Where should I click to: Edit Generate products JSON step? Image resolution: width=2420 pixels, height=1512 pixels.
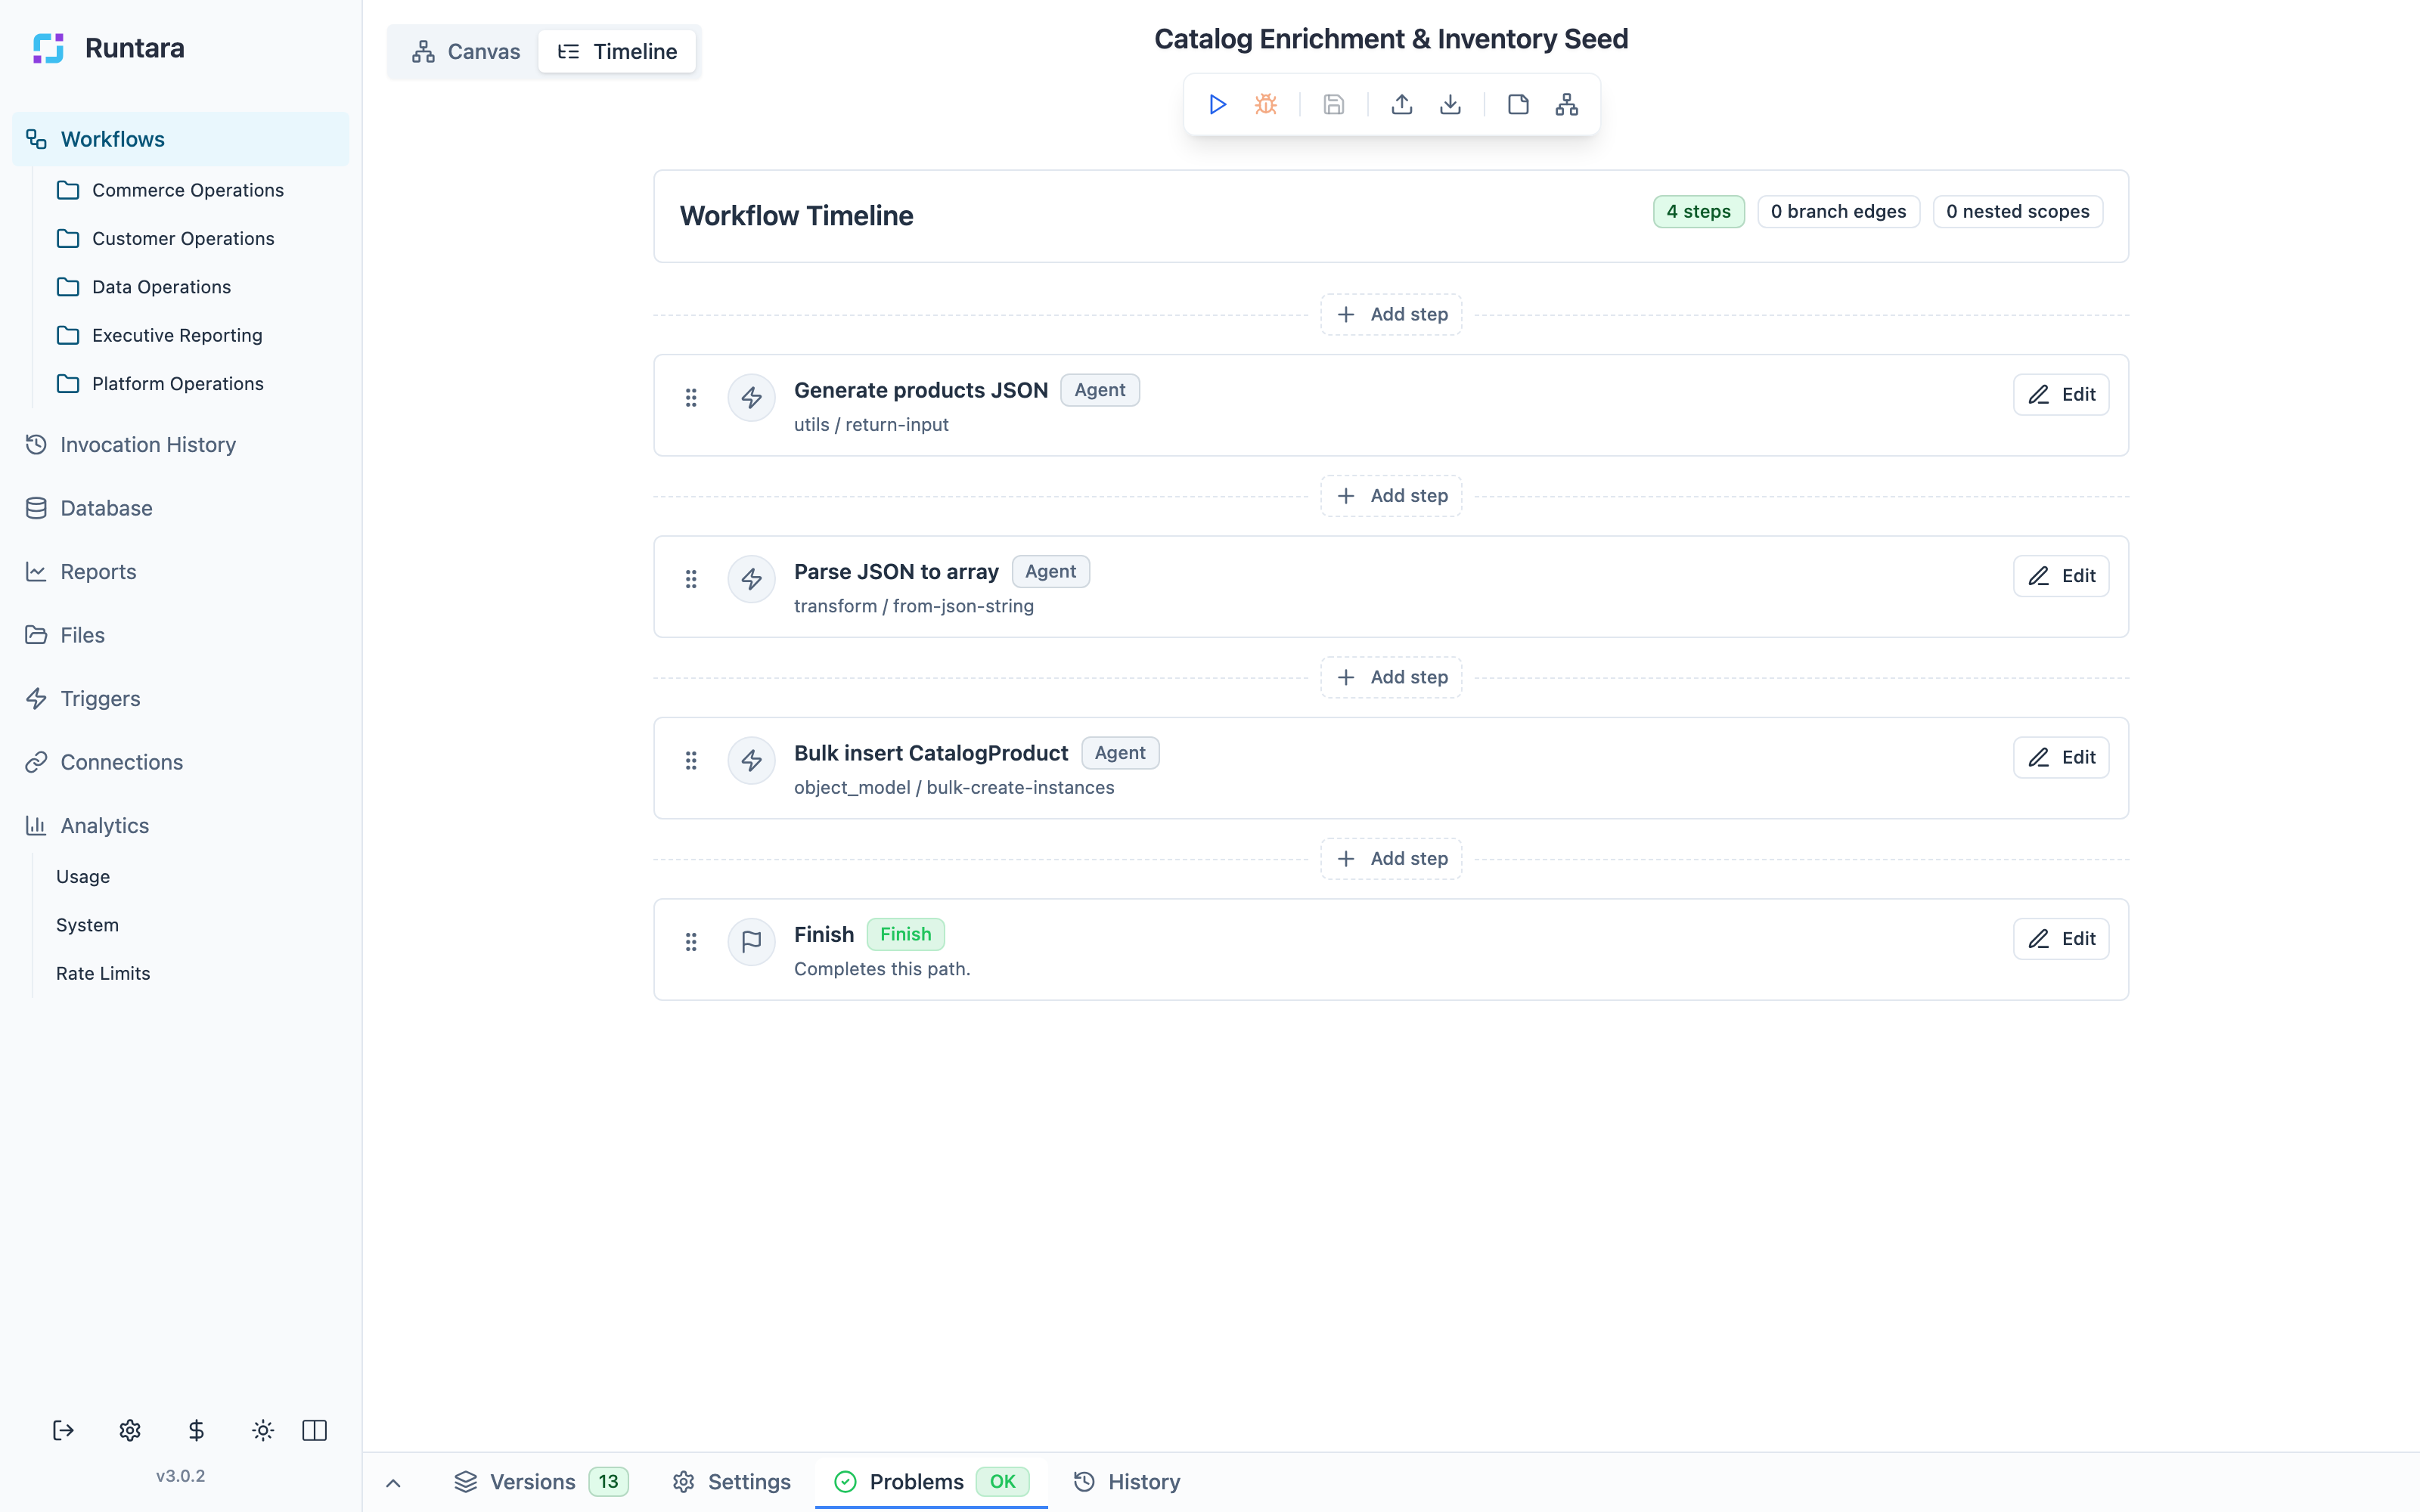(x=2061, y=394)
